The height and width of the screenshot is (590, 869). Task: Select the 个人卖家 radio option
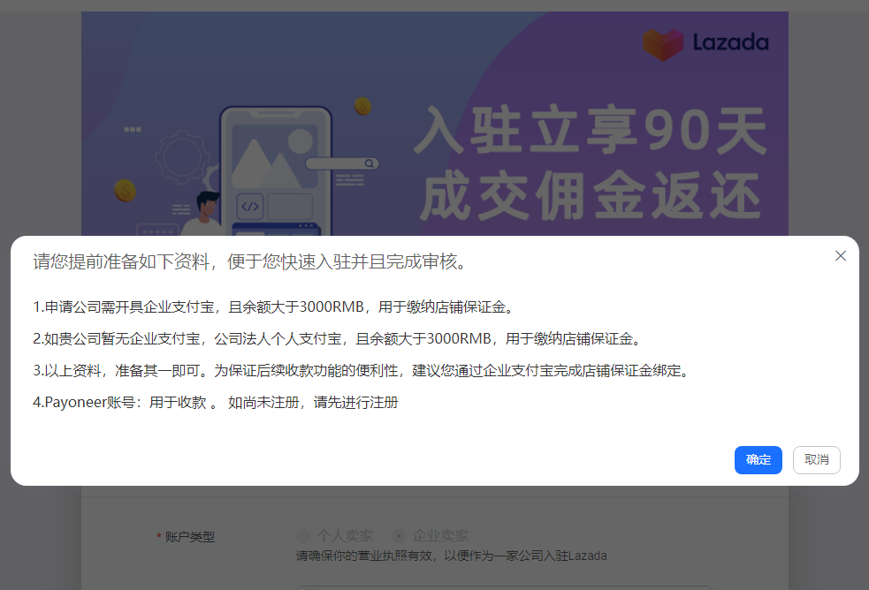pos(303,535)
